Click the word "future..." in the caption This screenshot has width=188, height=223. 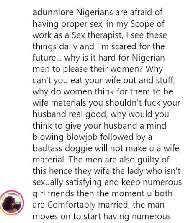point(47,58)
